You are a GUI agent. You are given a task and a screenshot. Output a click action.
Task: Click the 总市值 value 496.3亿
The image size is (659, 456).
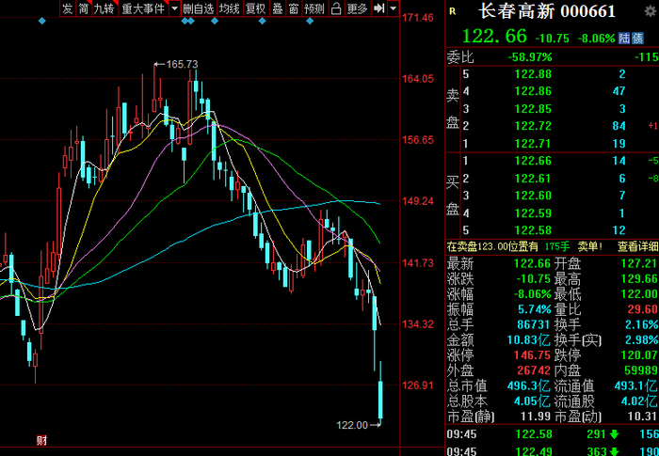click(x=529, y=385)
